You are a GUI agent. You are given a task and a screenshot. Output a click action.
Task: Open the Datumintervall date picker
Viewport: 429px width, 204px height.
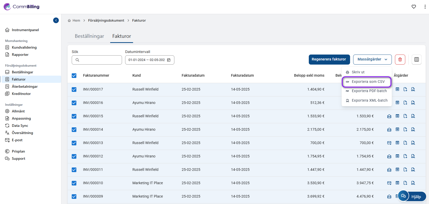pyautogui.click(x=150, y=60)
